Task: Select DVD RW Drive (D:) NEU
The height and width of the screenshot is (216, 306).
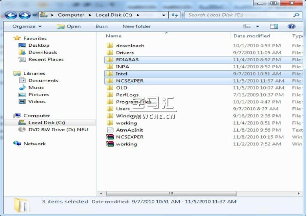Action: 58,130
